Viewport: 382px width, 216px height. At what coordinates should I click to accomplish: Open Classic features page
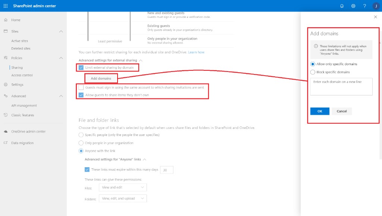[23, 115]
